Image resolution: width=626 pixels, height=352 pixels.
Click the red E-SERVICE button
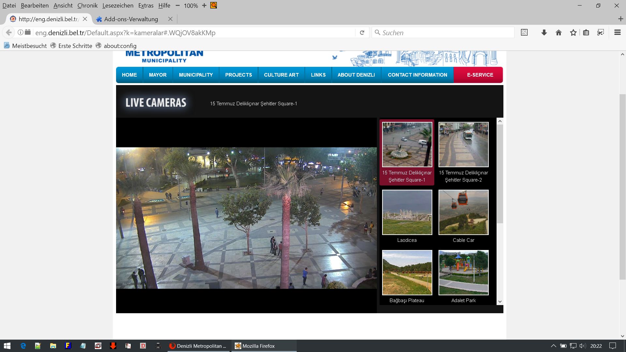coord(480,75)
